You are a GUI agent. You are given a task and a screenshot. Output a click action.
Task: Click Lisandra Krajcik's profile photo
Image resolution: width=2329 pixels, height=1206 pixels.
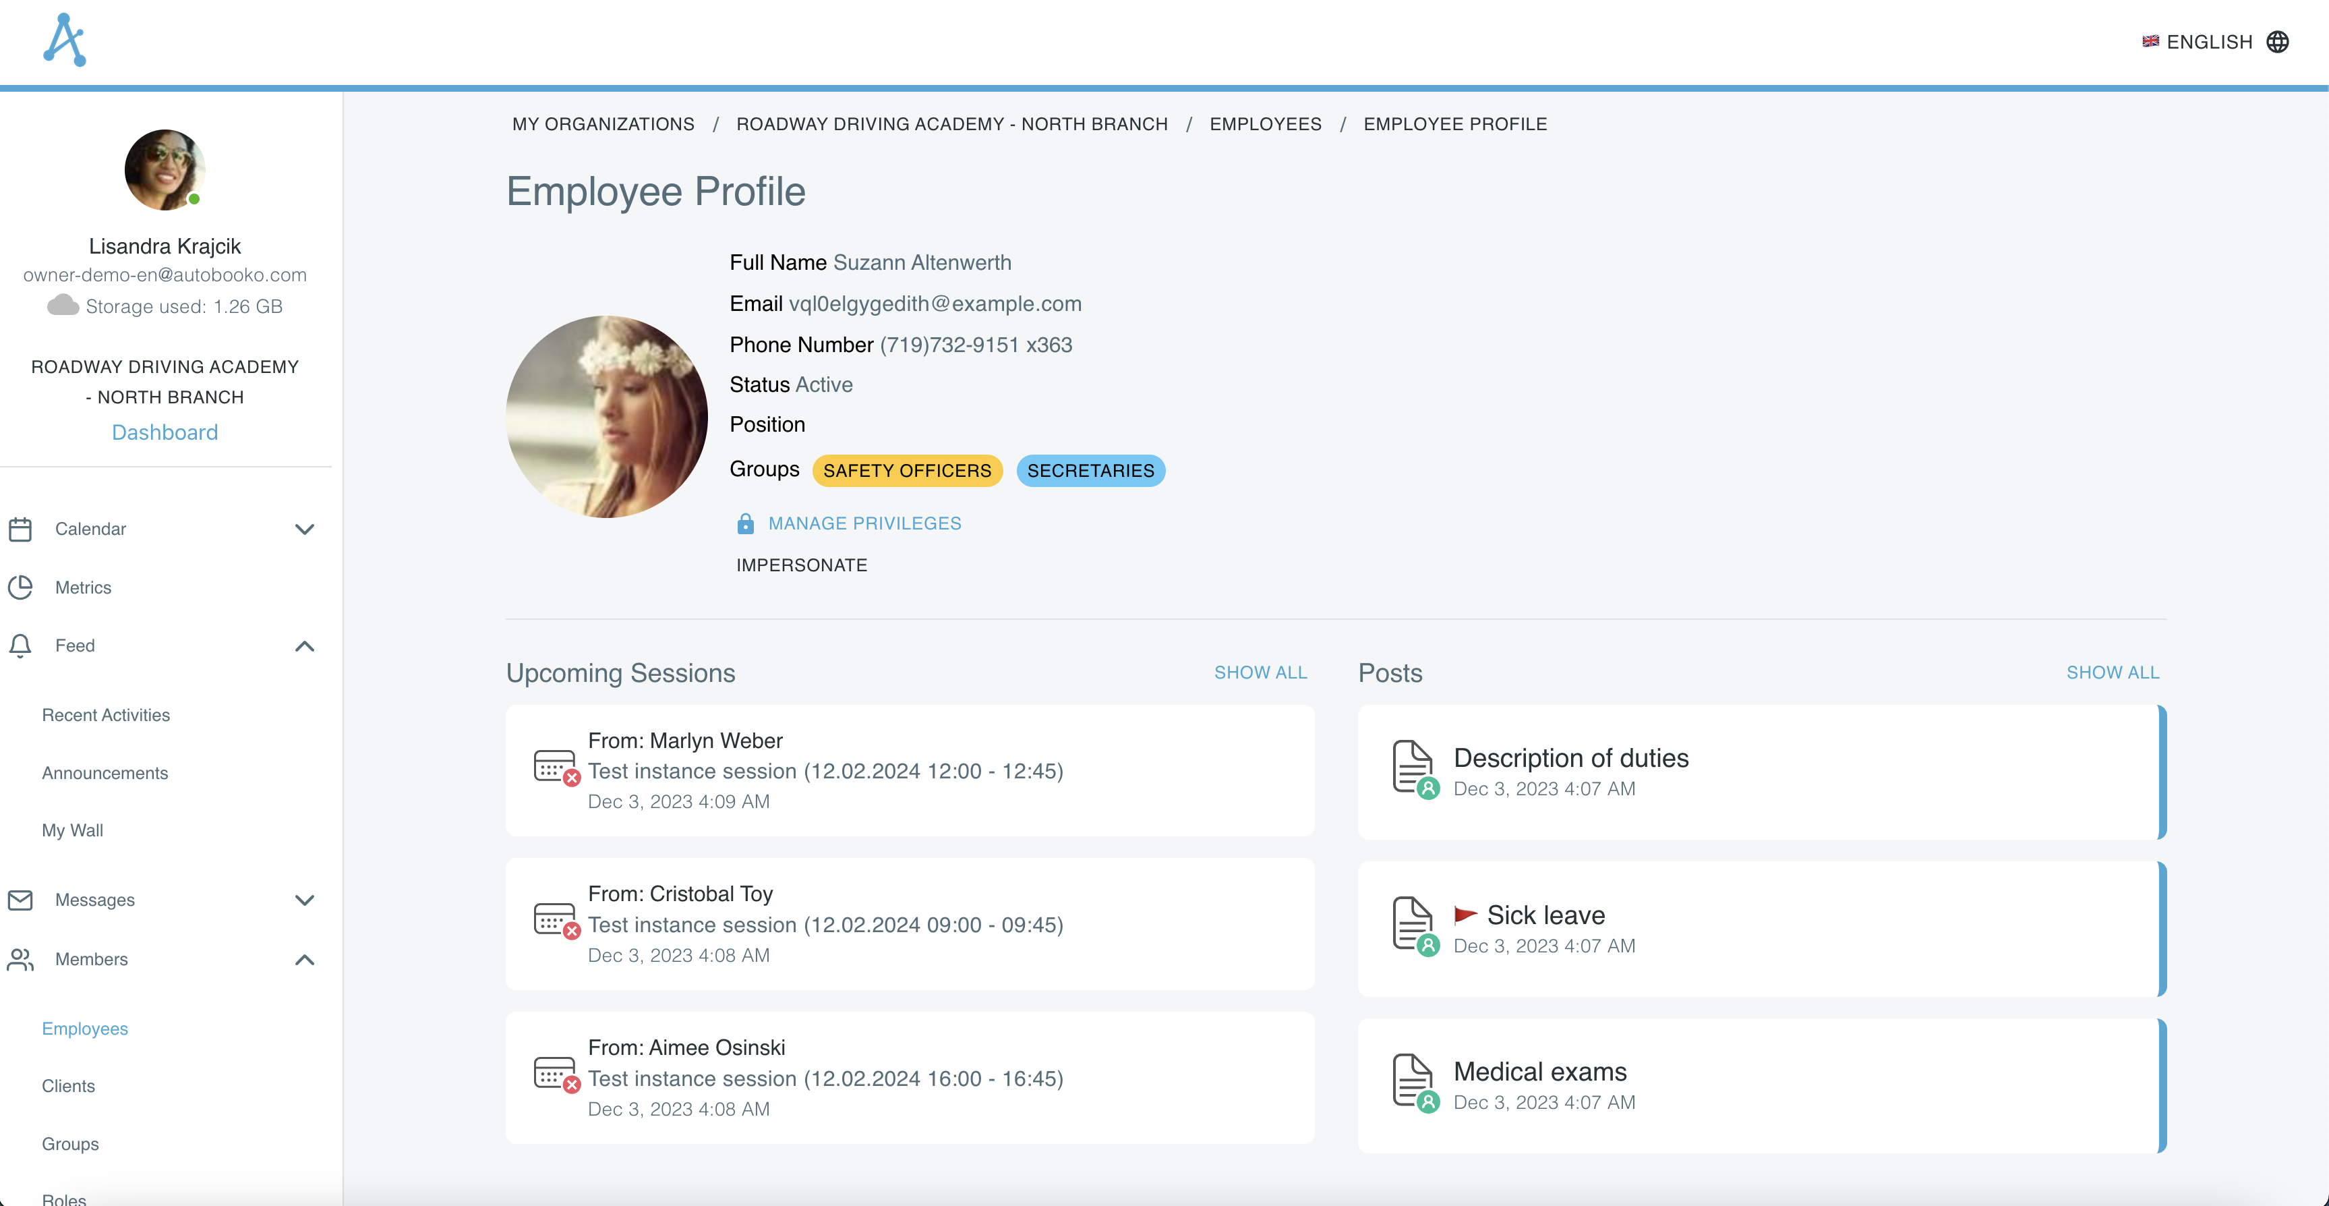[x=165, y=169]
